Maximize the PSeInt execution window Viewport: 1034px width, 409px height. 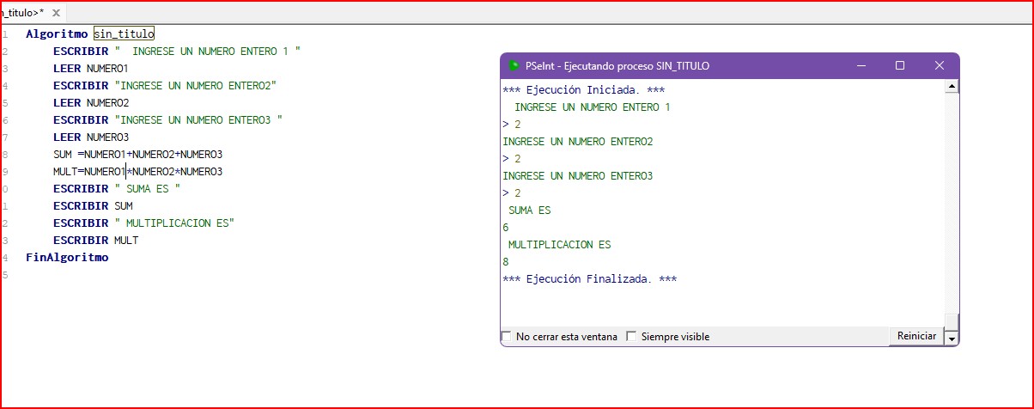tap(900, 66)
